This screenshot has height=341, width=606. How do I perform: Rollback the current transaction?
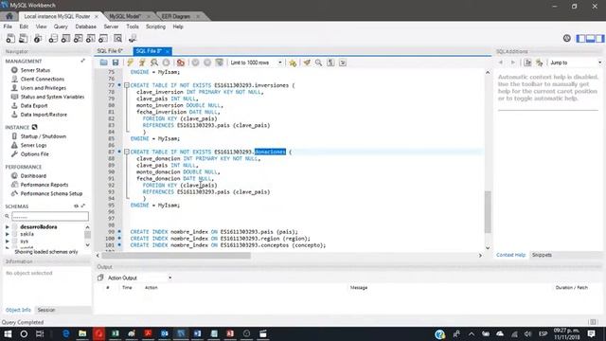[207, 63]
